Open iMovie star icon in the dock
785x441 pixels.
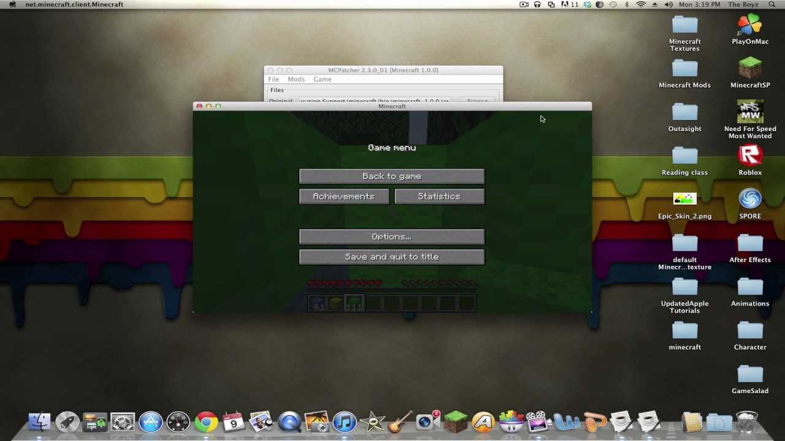(x=372, y=421)
